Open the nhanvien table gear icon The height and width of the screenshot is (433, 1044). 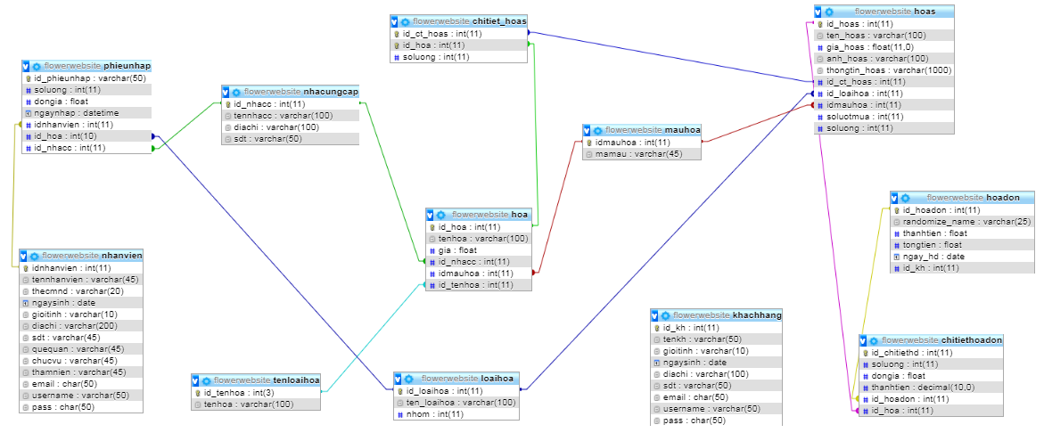click(x=35, y=256)
